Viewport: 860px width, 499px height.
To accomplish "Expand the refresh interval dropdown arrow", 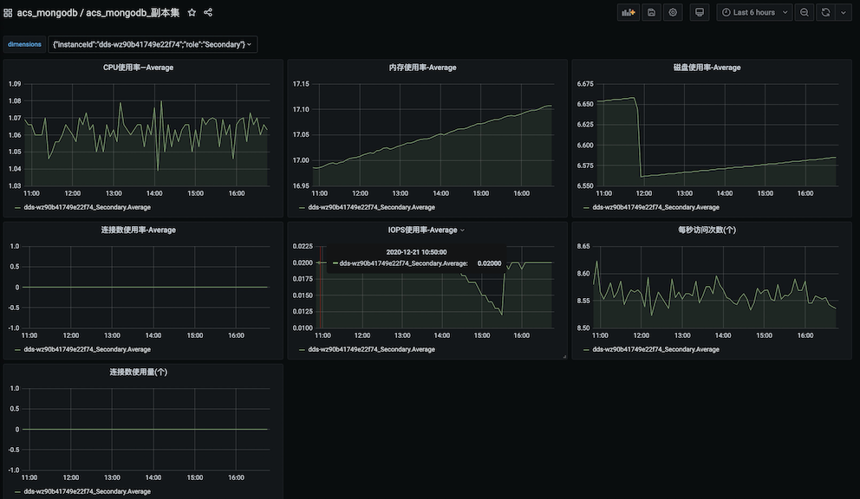I will (x=844, y=13).
